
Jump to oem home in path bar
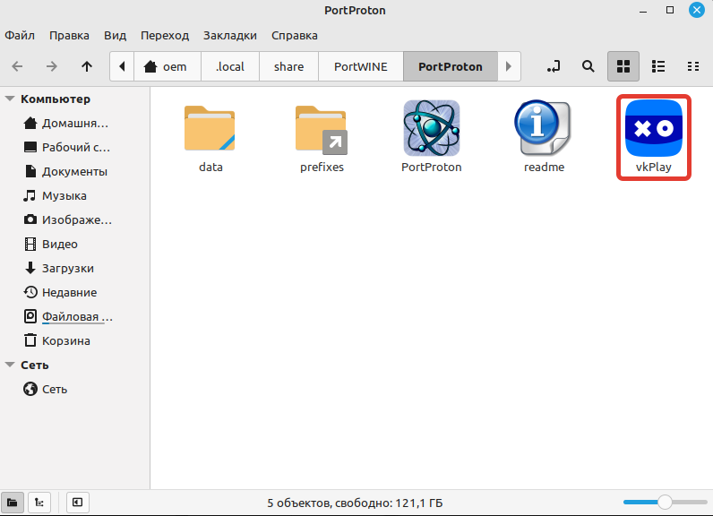tap(168, 66)
